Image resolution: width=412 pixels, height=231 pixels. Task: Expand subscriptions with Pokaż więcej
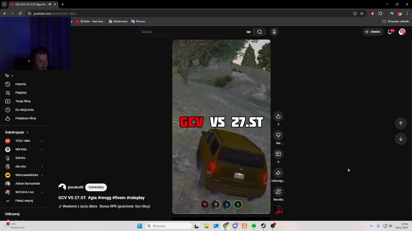tap(25, 201)
